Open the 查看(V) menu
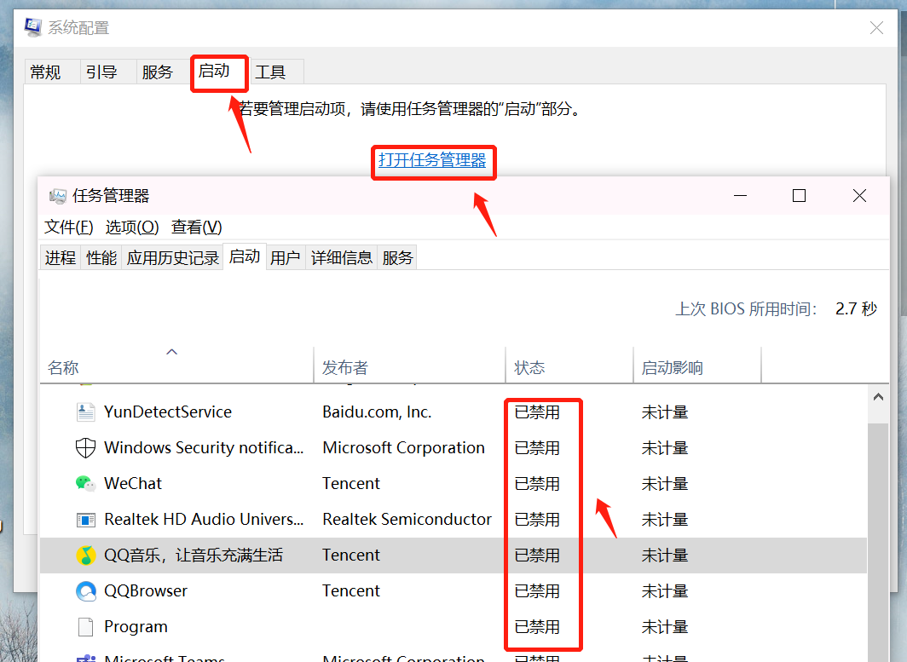 (x=196, y=227)
